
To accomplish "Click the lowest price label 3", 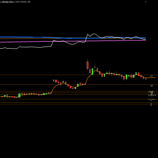I will (151, 105).
